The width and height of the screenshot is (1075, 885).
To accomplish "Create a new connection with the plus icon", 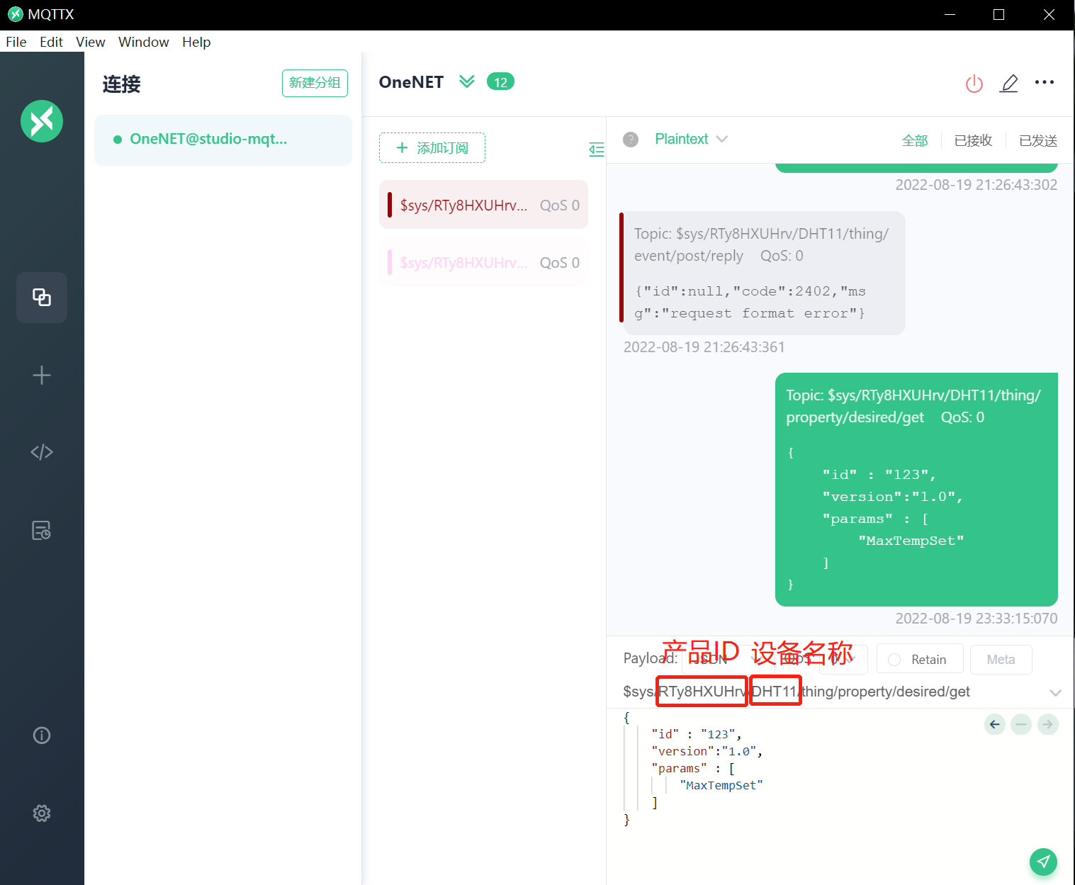I will pos(42,375).
